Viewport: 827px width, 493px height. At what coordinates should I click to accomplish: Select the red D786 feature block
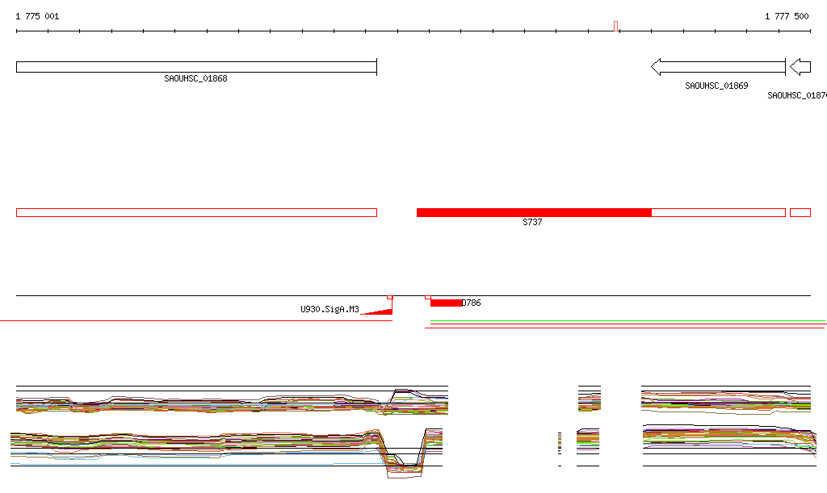coord(446,303)
